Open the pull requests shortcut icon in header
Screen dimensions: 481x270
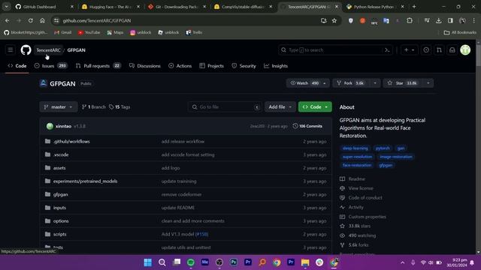coord(439,50)
